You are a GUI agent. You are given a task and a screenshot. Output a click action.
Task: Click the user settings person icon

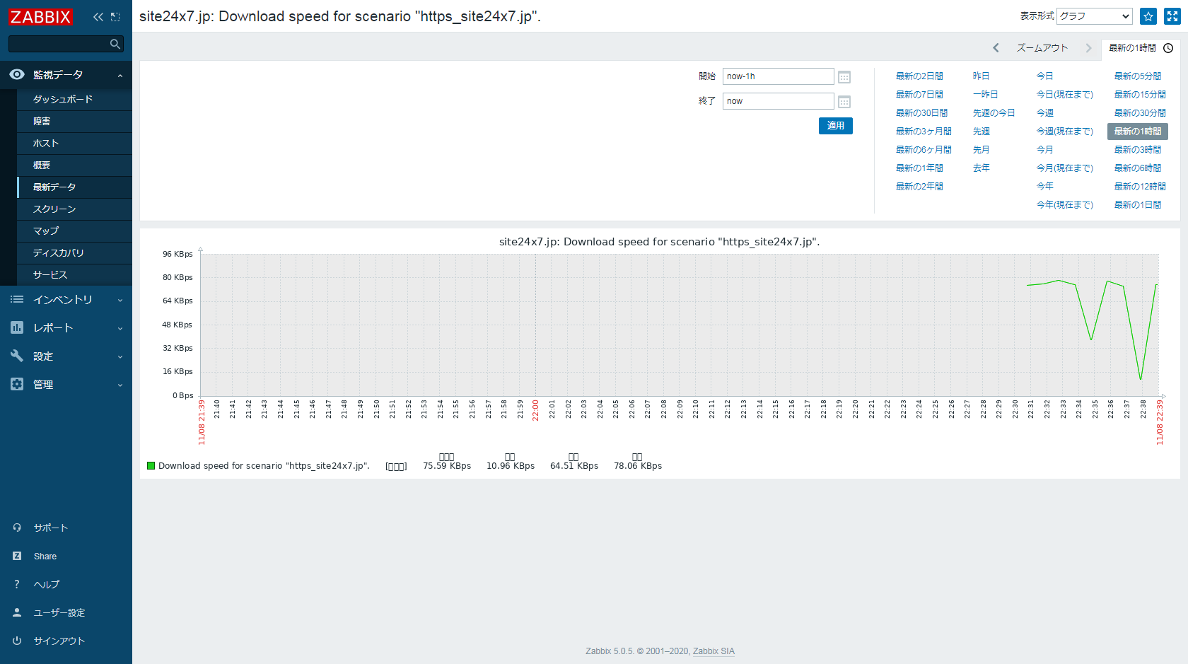tap(17, 612)
